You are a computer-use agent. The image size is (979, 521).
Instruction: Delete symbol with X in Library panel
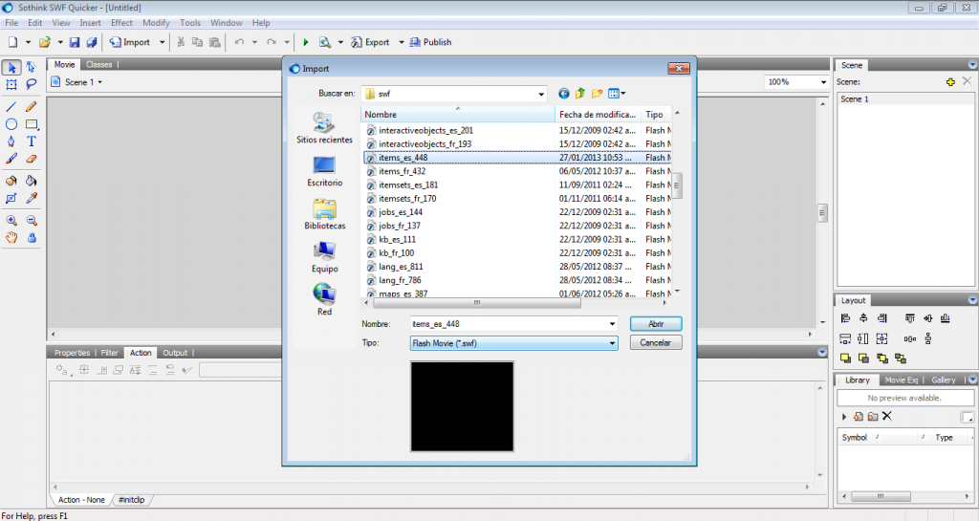tap(886, 416)
